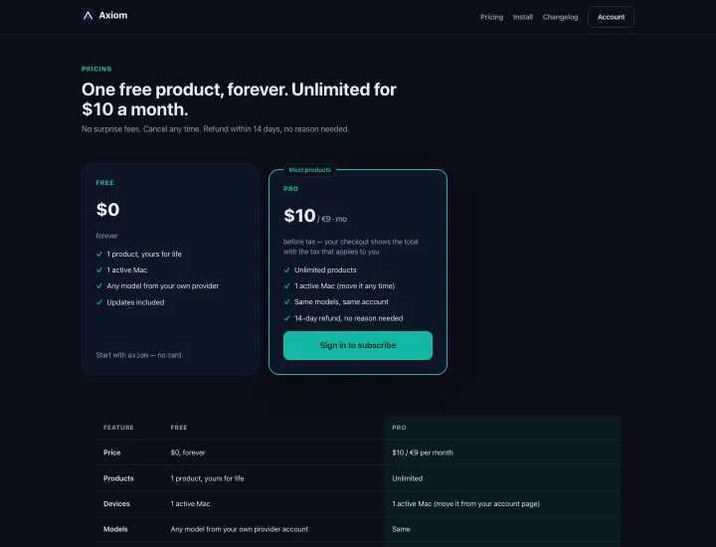
Task: Click '$10 / €9 per month' table cell
Action: click(x=423, y=453)
